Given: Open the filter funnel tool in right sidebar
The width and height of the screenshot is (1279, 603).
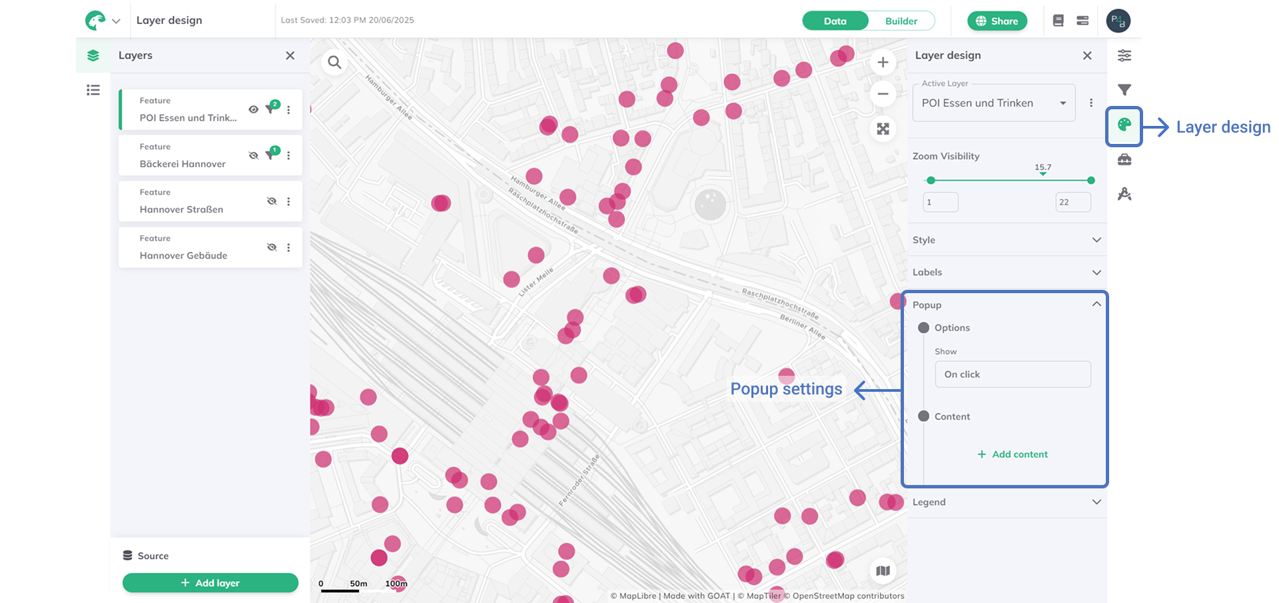Looking at the screenshot, I should (1124, 90).
